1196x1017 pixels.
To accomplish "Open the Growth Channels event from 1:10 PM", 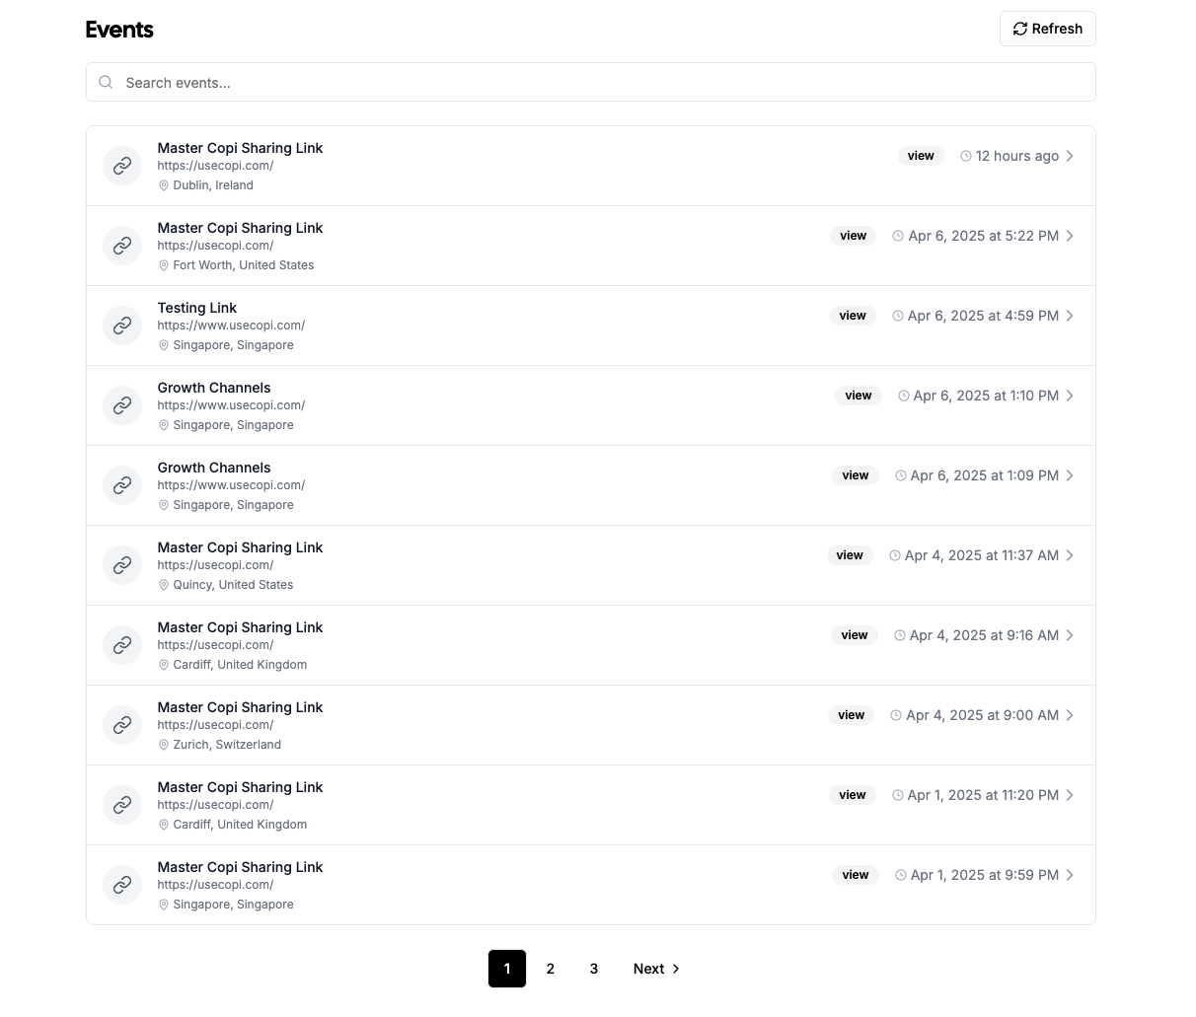I will (x=214, y=388).
